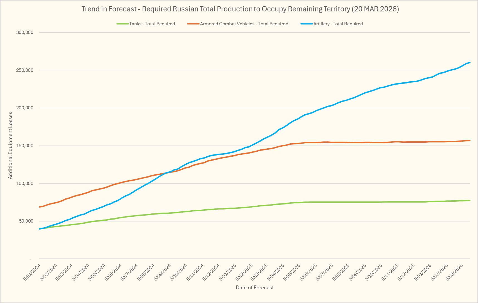The height and width of the screenshot is (303, 478).
Task: Click the green Tanks legend line swatch
Action: [x=122, y=24]
